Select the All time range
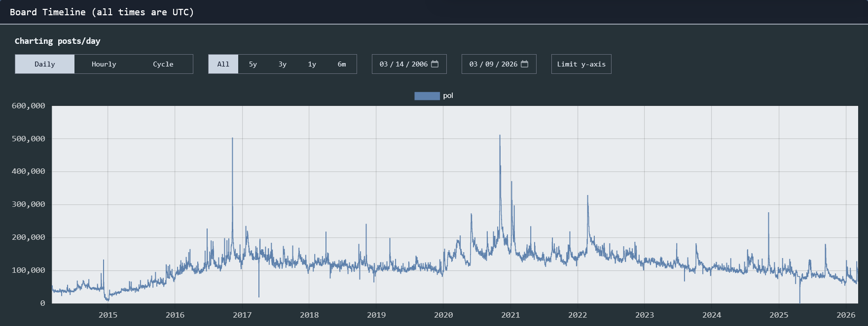The width and height of the screenshot is (868, 326). coord(223,64)
